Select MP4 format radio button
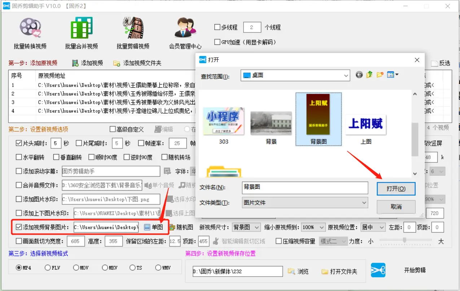Image resolution: width=460 pixels, height=291 pixels. coord(19,268)
